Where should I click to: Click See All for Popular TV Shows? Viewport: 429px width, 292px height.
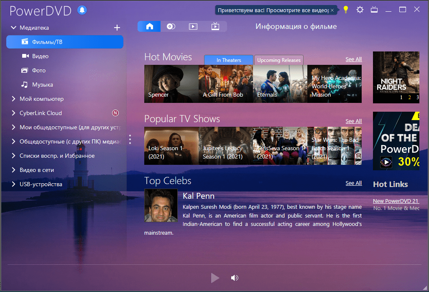(x=353, y=121)
